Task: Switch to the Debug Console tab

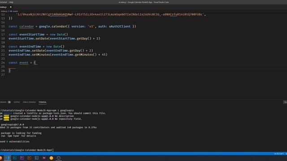Action: [29, 102]
